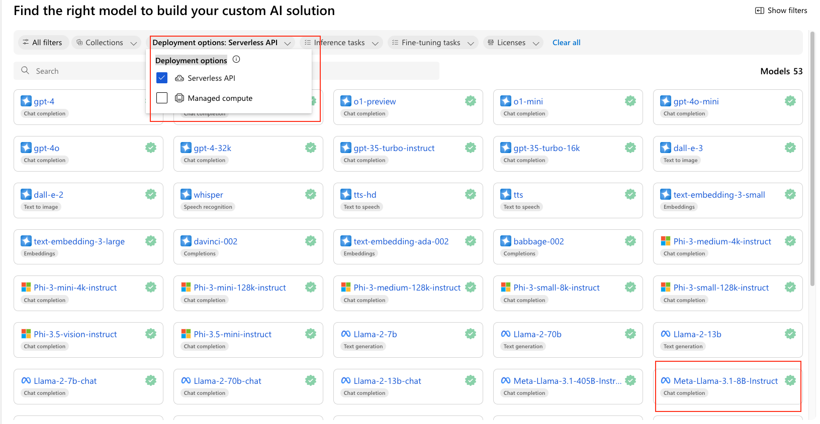Open the Meta-Llama-3.1-405B-Instruct model link
This screenshot has width=820, height=424.
[x=568, y=381]
